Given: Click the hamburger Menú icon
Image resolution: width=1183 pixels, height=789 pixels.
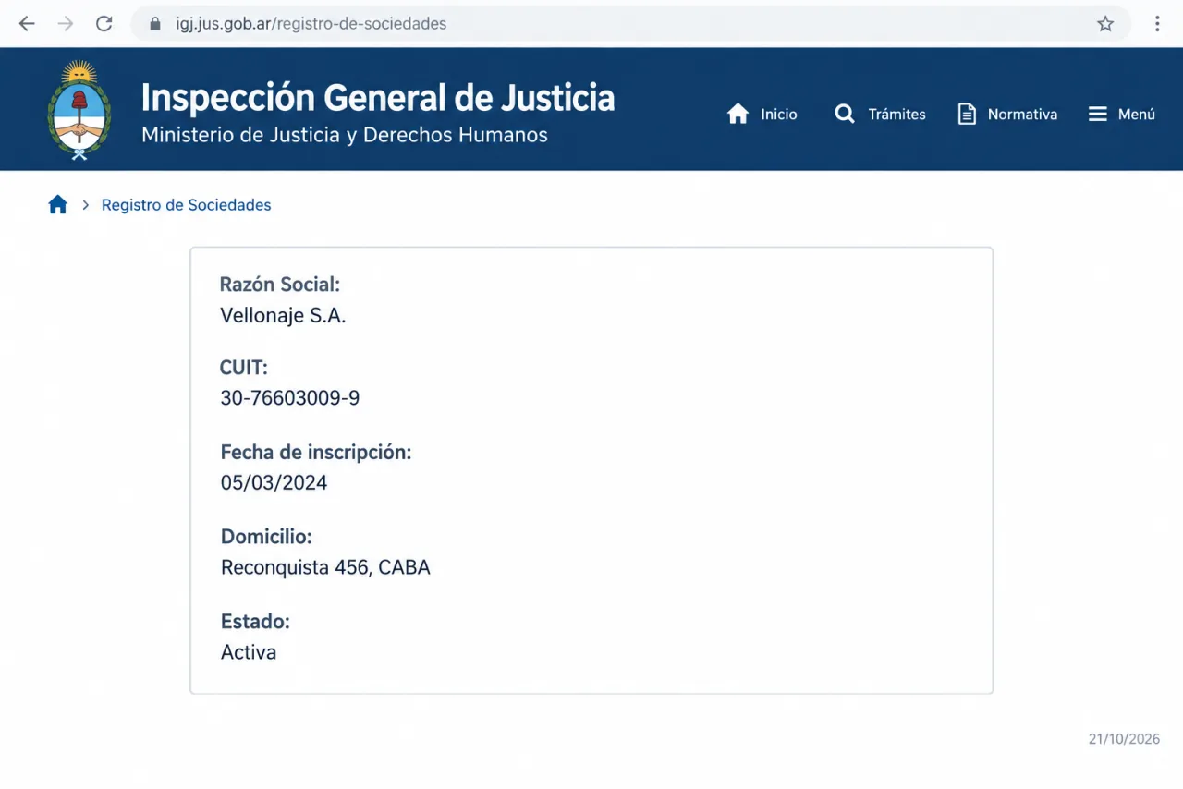Looking at the screenshot, I should 1098,114.
